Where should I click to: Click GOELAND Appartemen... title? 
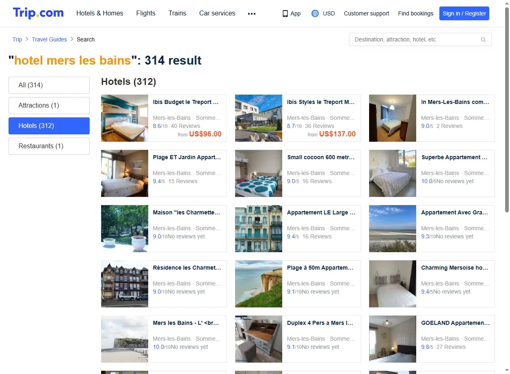point(456,323)
